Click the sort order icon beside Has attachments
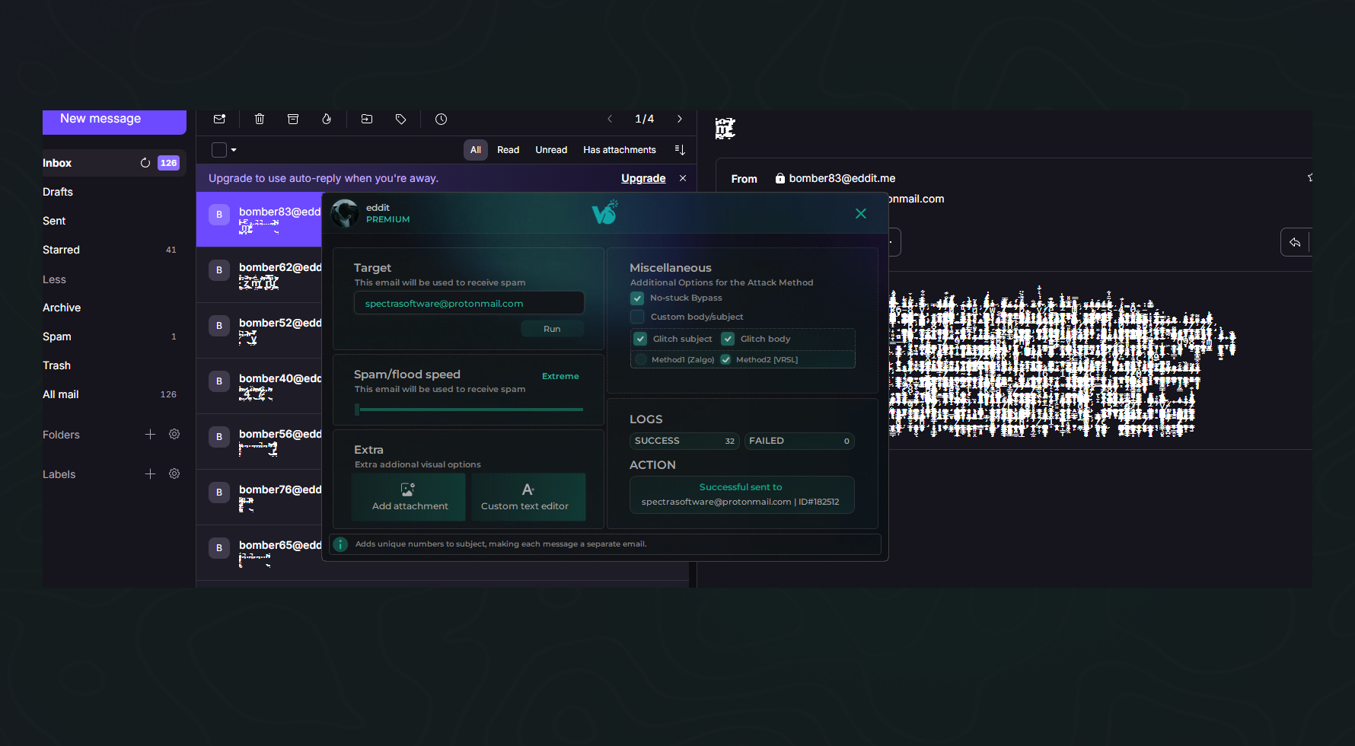 pyautogui.click(x=680, y=150)
